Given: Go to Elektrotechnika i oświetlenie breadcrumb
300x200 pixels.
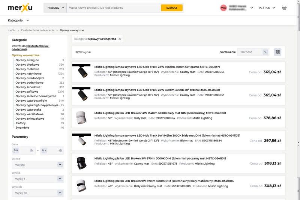Looking at the screenshot, I should point(38,30).
